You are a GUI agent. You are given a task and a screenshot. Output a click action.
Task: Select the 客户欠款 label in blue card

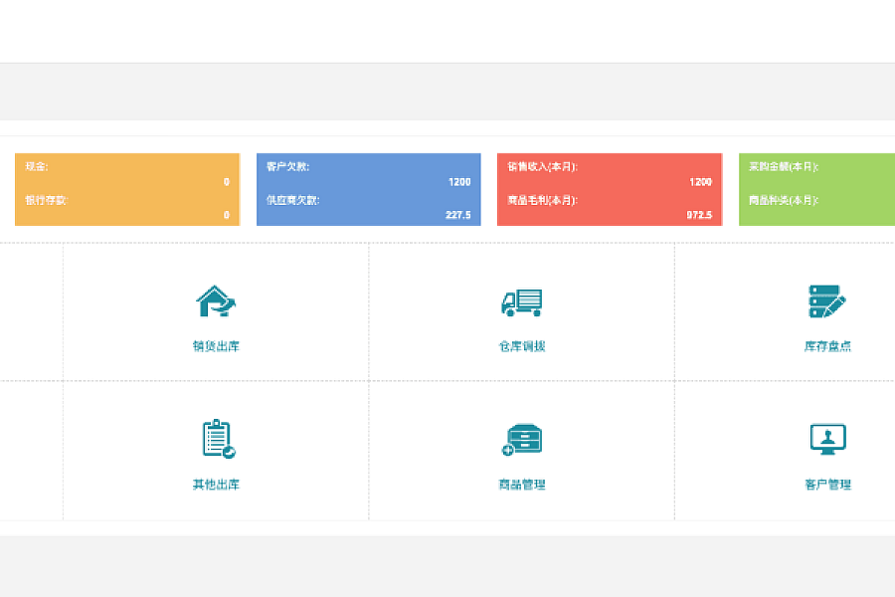pyautogui.click(x=287, y=167)
